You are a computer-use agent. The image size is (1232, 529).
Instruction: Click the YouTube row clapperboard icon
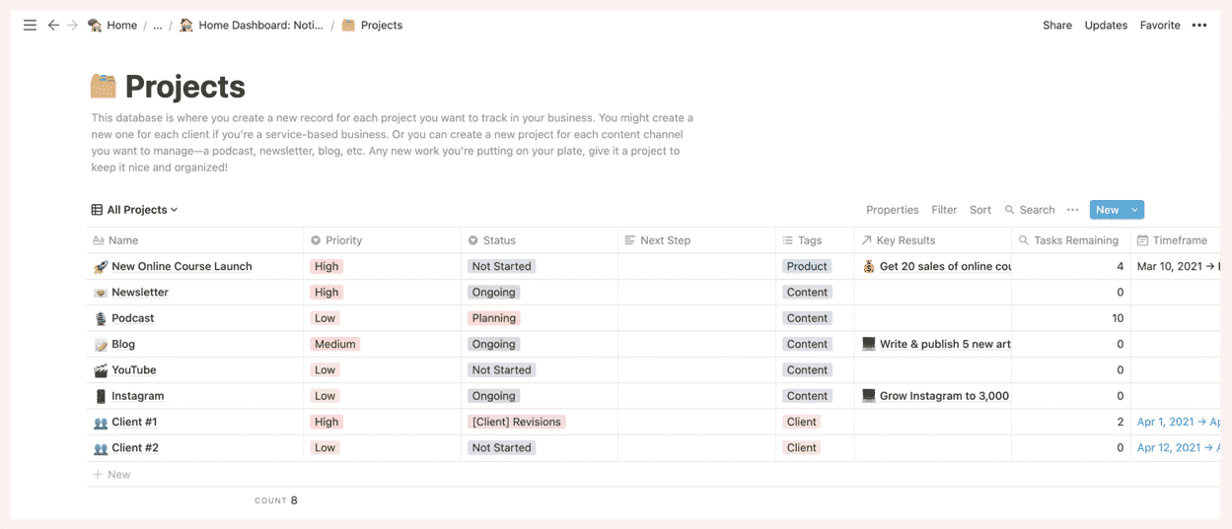(x=100, y=370)
